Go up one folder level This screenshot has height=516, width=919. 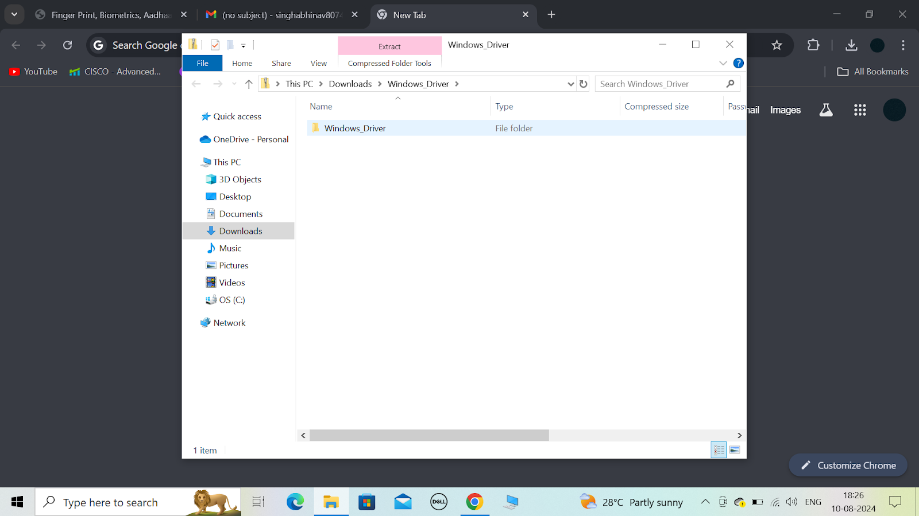[249, 84]
